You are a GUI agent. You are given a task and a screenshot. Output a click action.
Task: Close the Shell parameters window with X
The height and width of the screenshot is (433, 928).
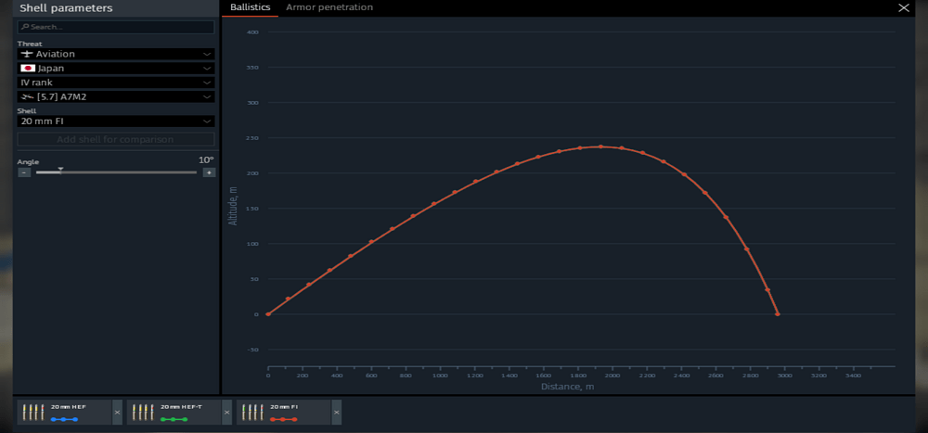point(903,7)
